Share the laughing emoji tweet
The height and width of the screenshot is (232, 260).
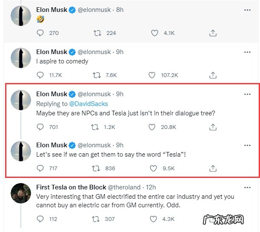pos(213,33)
